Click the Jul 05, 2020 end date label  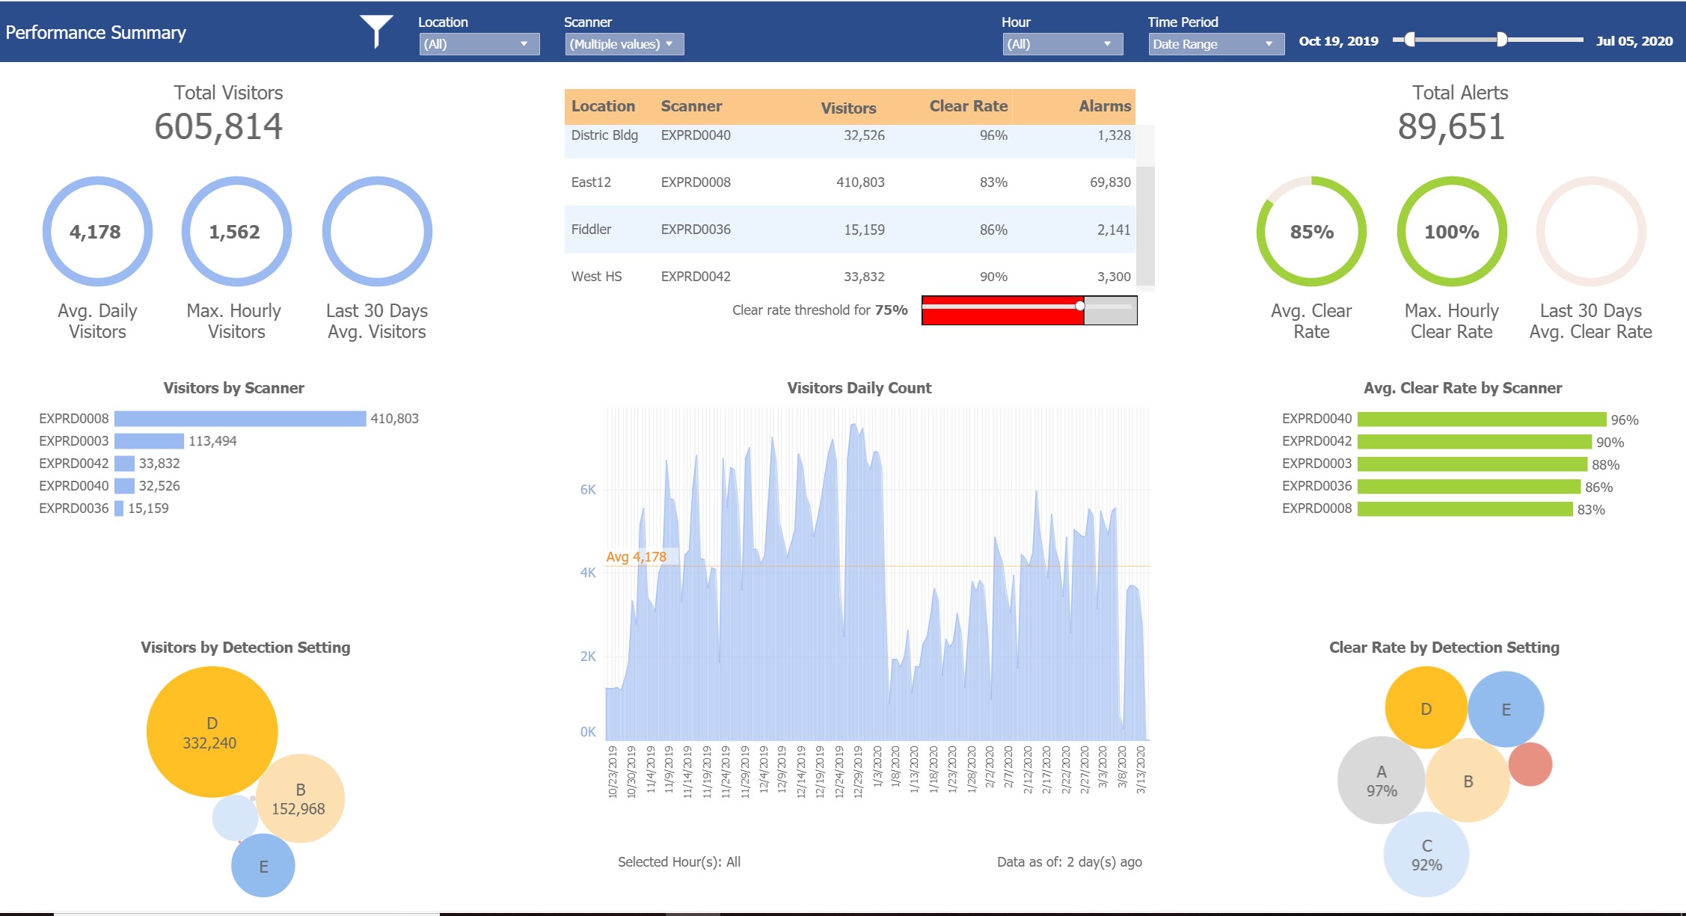1634,41
